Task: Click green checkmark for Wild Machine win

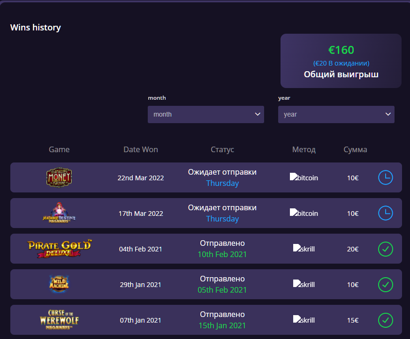Action: 385,285
